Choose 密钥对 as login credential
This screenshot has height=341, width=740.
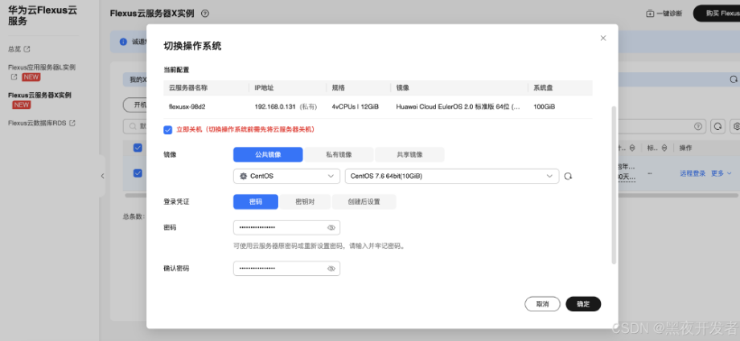click(305, 201)
